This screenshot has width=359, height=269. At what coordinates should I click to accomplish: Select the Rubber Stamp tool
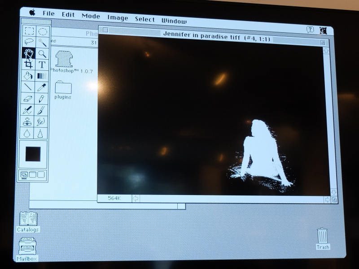[x=27, y=121]
